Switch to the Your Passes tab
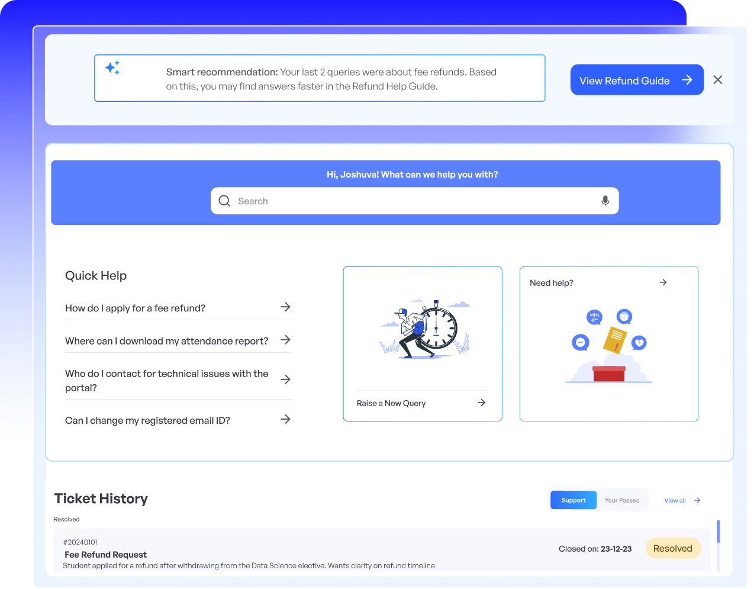Screen dimensions: 754x589 pos(621,500)
